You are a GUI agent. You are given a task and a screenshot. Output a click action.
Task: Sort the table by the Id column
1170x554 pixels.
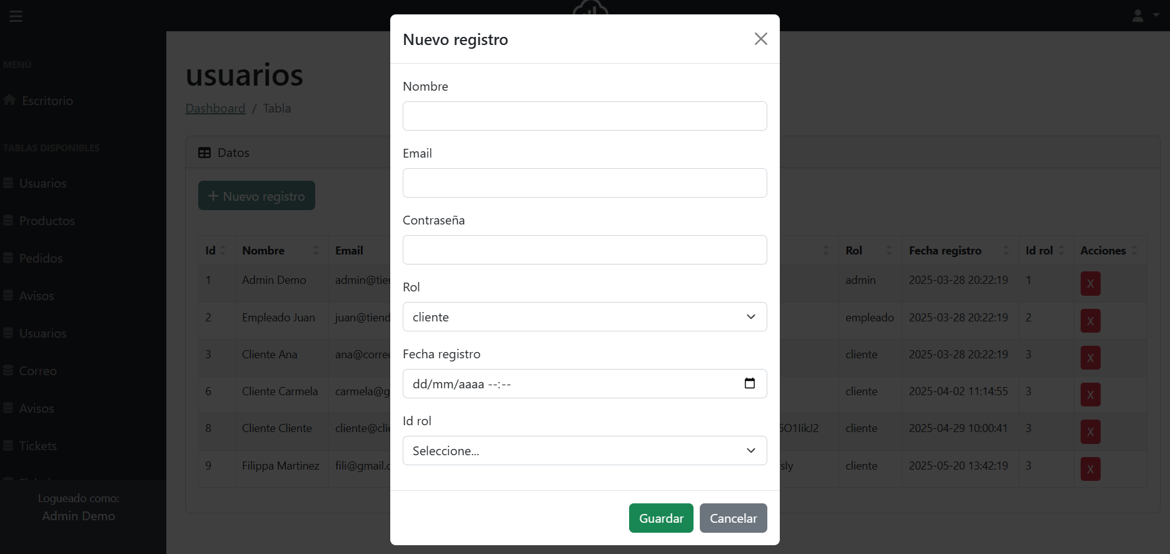tap(223, 250)
